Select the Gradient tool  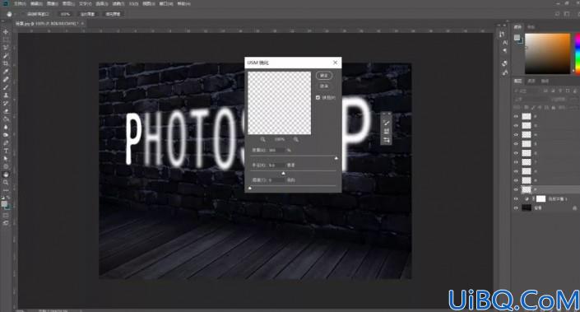pyautogui.click(x=6, y=119)
